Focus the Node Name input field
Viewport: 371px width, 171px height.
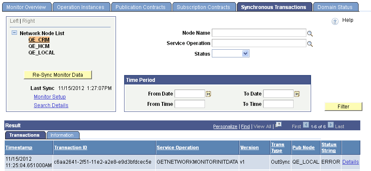259,33
